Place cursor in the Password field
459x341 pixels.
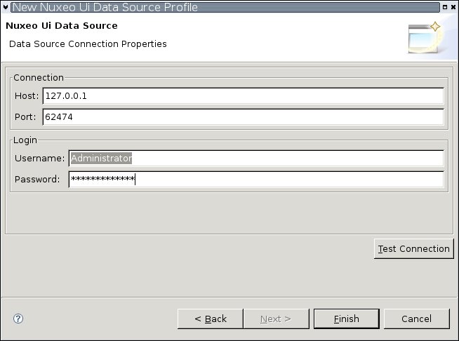coord(256,179)
